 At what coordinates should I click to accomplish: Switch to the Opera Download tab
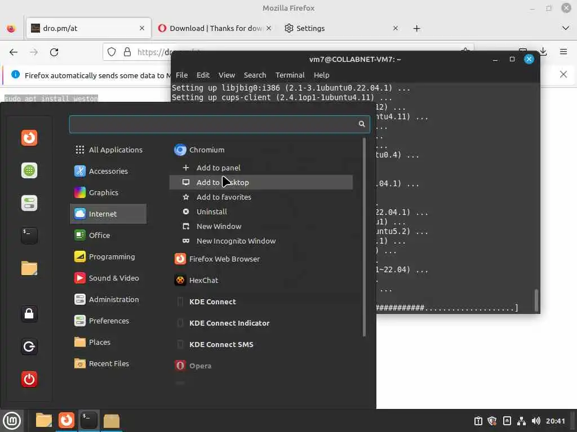(x=215, y=28)
